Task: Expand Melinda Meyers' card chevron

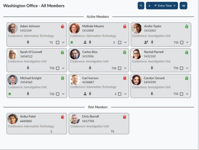Action: [x=125, y=42]
